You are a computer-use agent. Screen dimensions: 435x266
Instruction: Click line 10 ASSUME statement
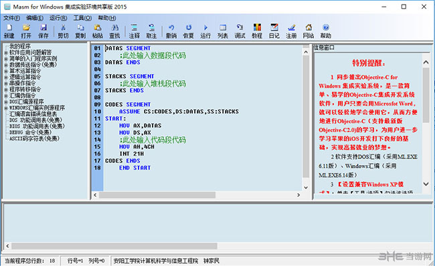tap(179, 112)
